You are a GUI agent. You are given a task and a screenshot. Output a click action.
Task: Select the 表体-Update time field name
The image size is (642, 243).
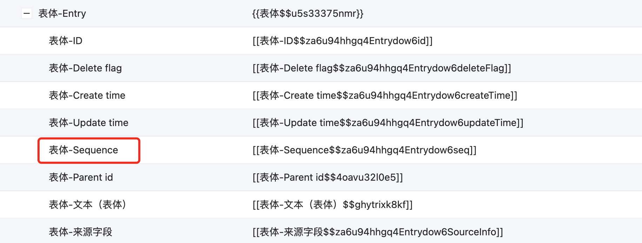coord(88,123)
